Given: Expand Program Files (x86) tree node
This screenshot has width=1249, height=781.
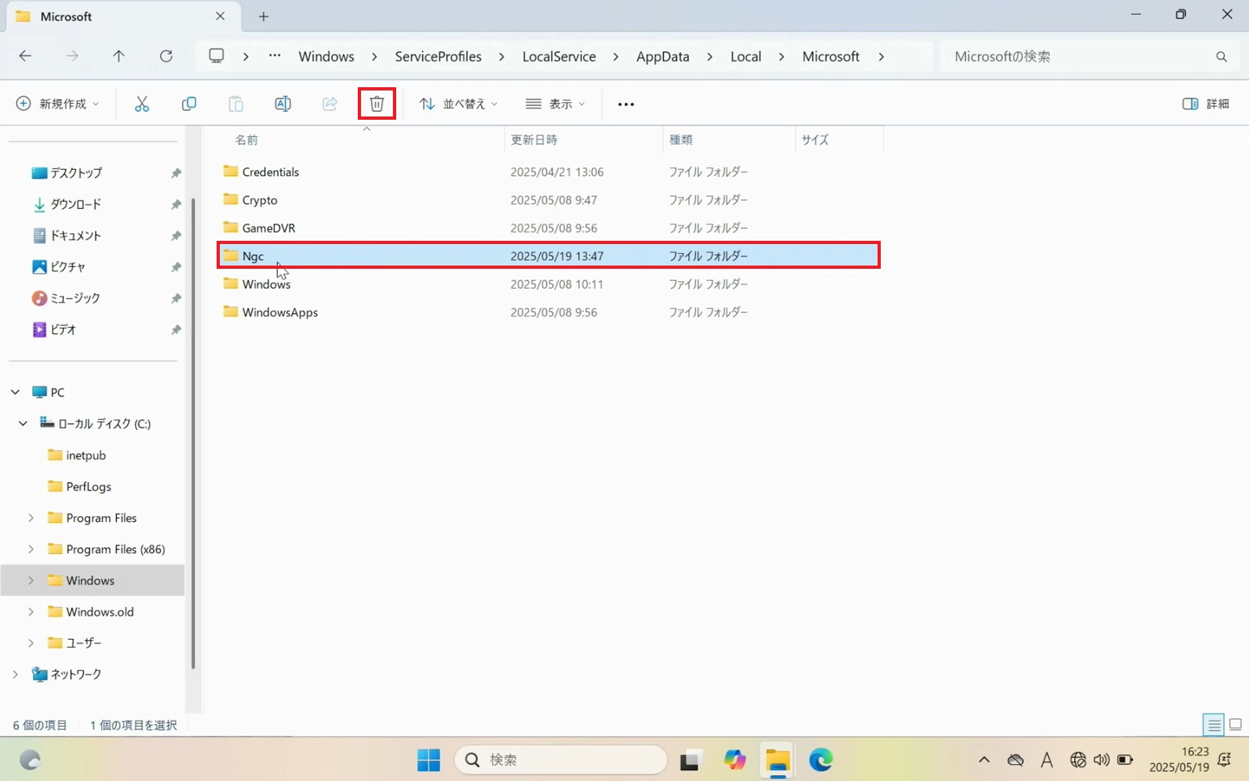Looking at the screenshot, I should [31, 549].
